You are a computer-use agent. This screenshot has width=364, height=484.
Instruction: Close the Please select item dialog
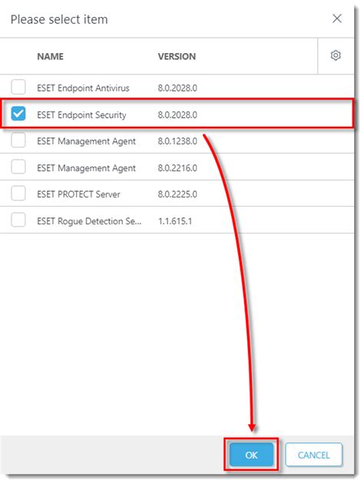coord(337,18)
